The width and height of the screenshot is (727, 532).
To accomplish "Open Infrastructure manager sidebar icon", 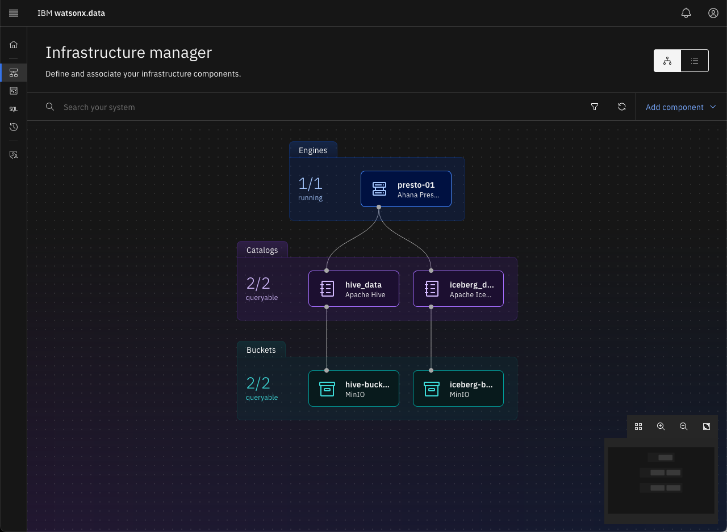I will tap(14, 73).
